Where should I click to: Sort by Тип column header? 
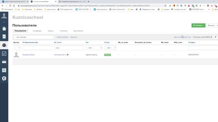(x=87, y=42)
